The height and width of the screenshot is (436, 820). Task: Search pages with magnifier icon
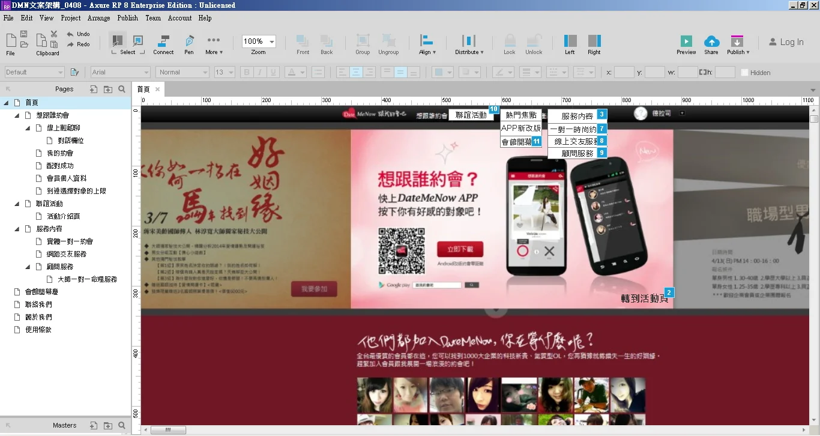(122, 89)
